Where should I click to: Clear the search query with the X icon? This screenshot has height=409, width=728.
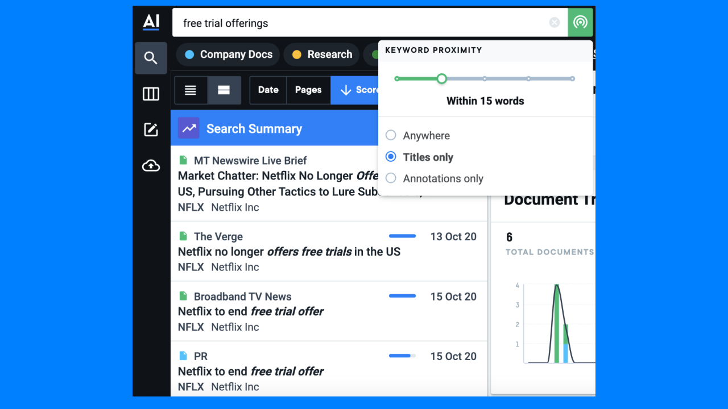[555, 23]
